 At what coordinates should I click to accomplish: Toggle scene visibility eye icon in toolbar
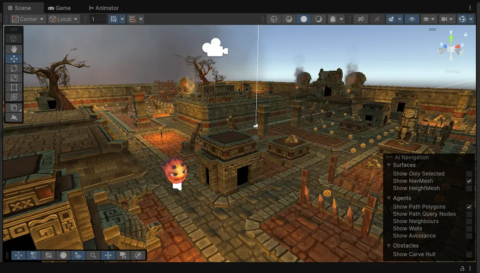(412, 19)
